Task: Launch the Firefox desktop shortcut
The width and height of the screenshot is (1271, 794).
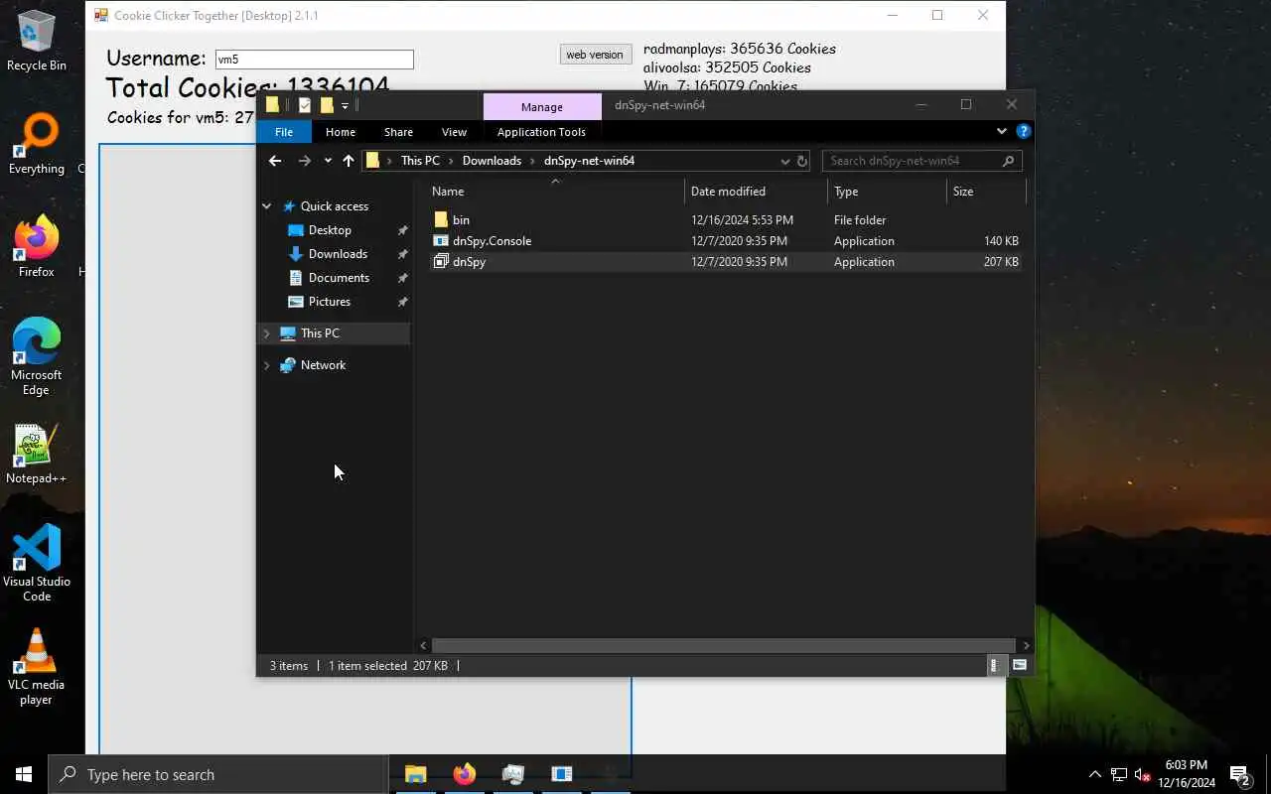Action: pyautogui.click(x=37, y=247)
